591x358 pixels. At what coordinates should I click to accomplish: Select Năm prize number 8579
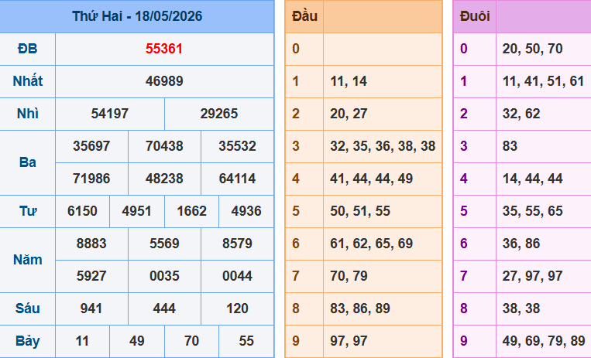(238, 244)
